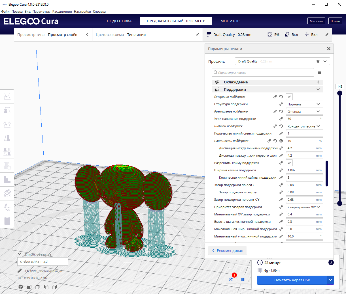Open the Расширения menu
This screenshot has height=294, width=346.
pyautogui.click(x=62, y=12)
